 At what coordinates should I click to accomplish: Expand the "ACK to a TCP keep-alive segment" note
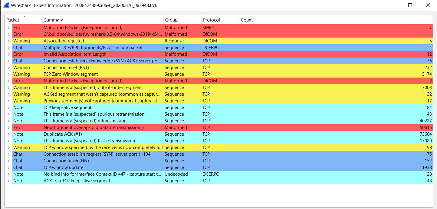[x=8, y=181]
